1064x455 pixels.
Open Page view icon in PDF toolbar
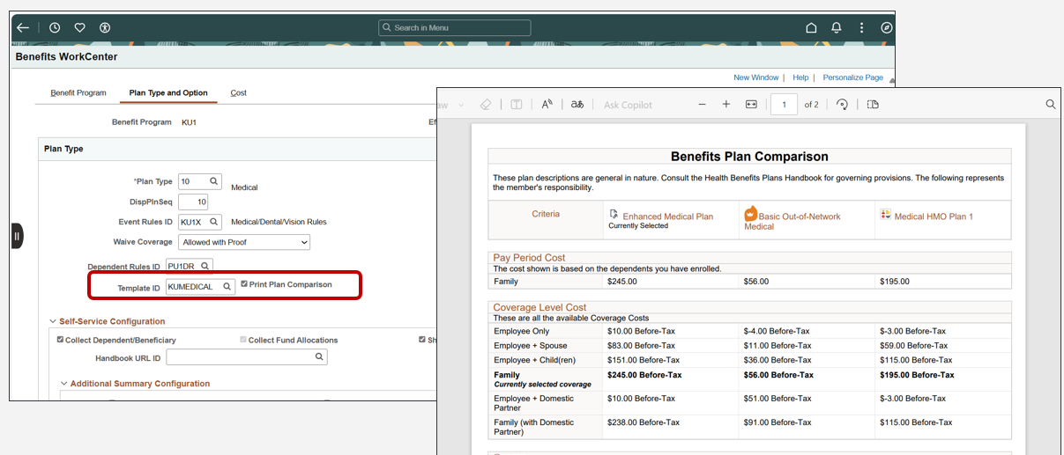[873, 104]
